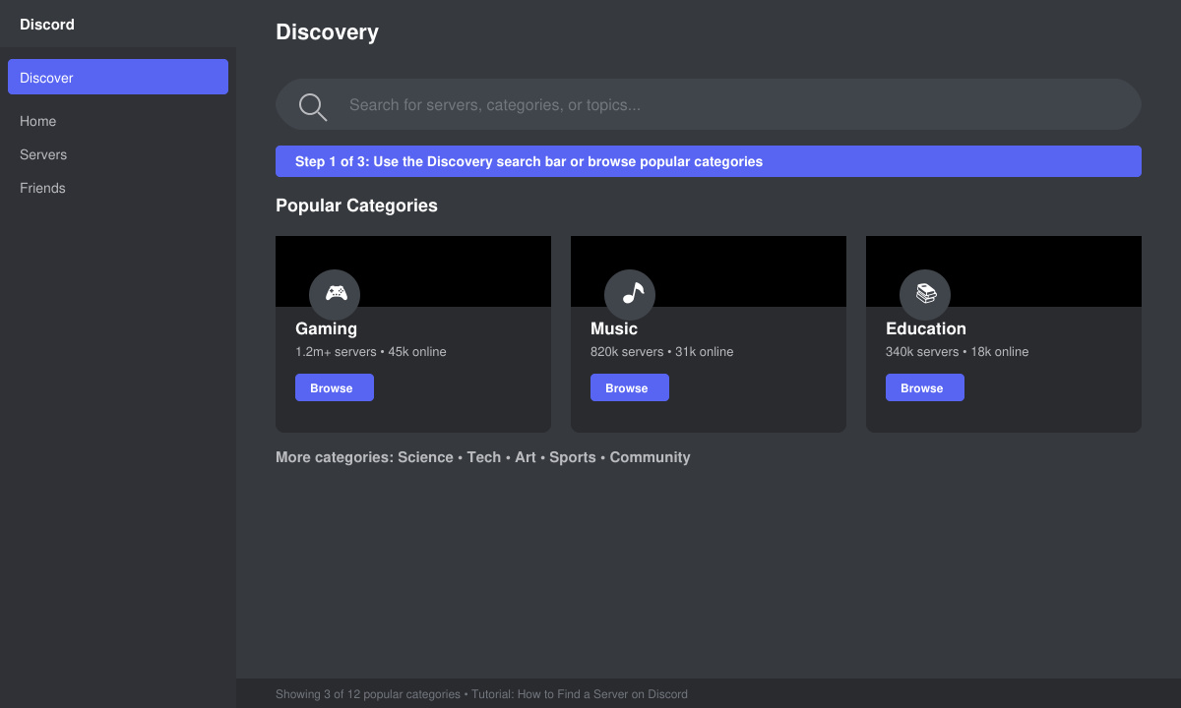Click "1.2m+ servers • 45k online" text
1181x708 pixels.
pos(371,351)
